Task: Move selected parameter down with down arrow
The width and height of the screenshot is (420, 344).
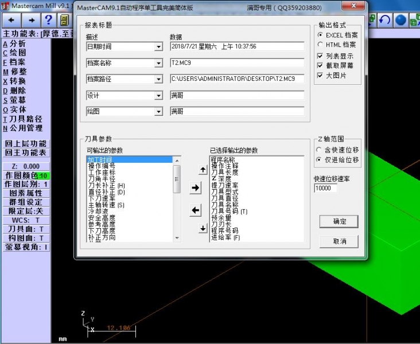Action: tap(203, 228)
